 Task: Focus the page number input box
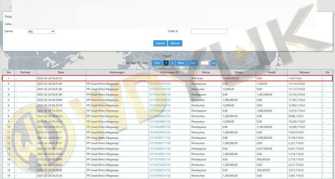(204, 63)
